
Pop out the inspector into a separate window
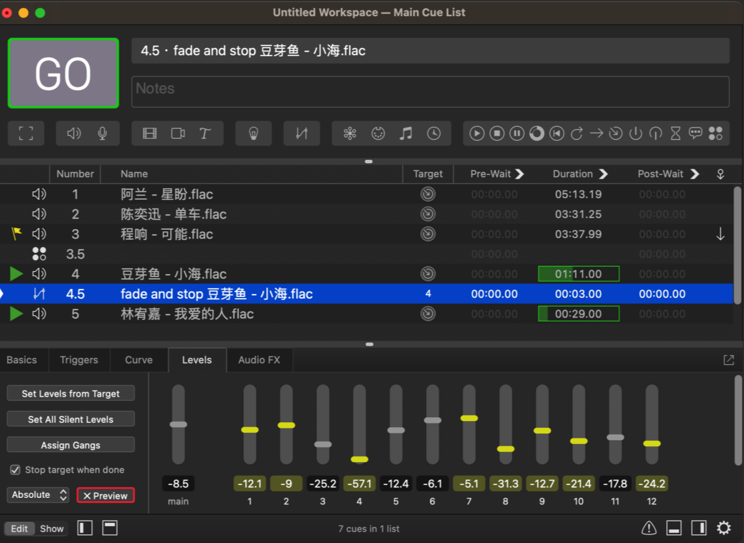point(729,360)
